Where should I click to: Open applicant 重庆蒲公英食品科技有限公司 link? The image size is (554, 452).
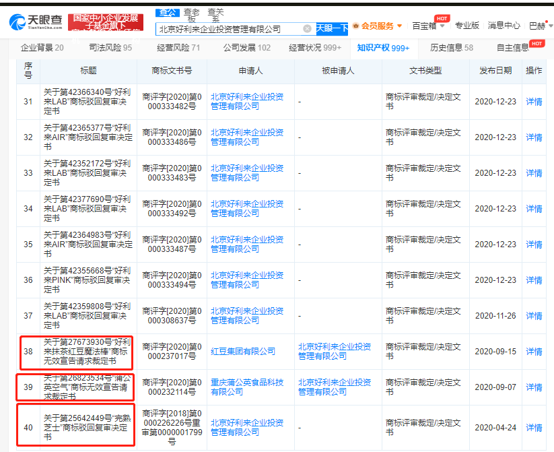point(247,387)
